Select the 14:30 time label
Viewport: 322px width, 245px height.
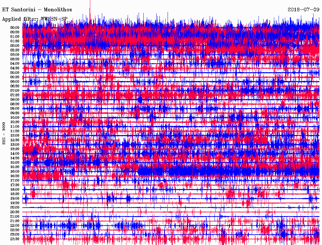[15, 158]
